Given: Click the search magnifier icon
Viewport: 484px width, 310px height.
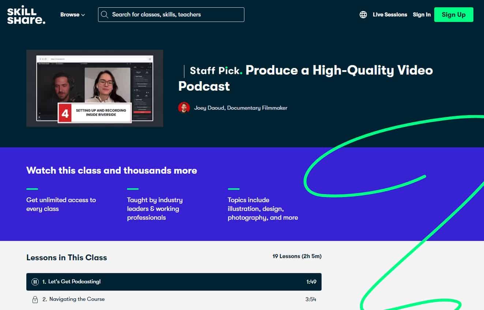Looking at the screenshot, I should coord(105,15).
